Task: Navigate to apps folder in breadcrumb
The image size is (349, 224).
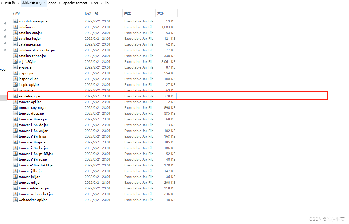Action: pyautogui.click(x=52, y=3)
